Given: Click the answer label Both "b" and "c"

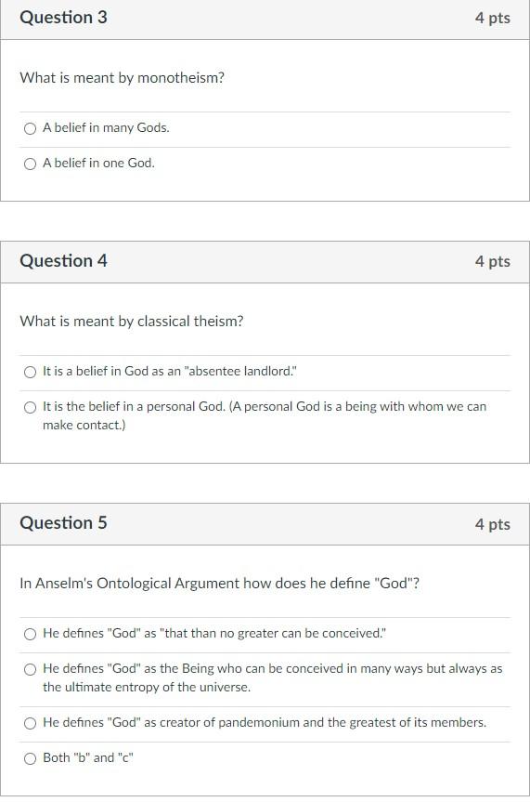Looking at the screenshot, I should [x=88, y=758].
